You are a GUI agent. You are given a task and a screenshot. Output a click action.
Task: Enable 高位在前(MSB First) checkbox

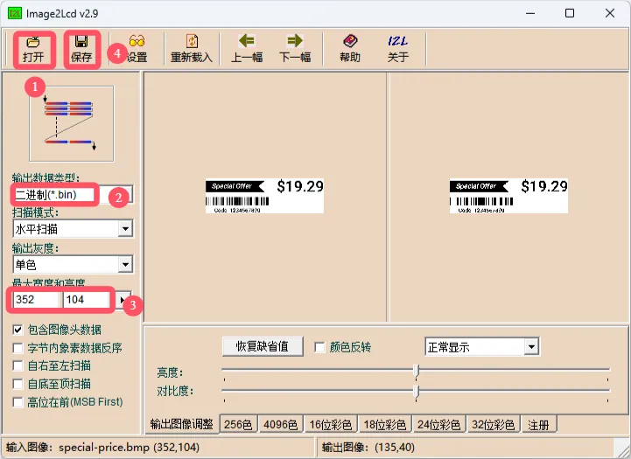click(18, 402)
